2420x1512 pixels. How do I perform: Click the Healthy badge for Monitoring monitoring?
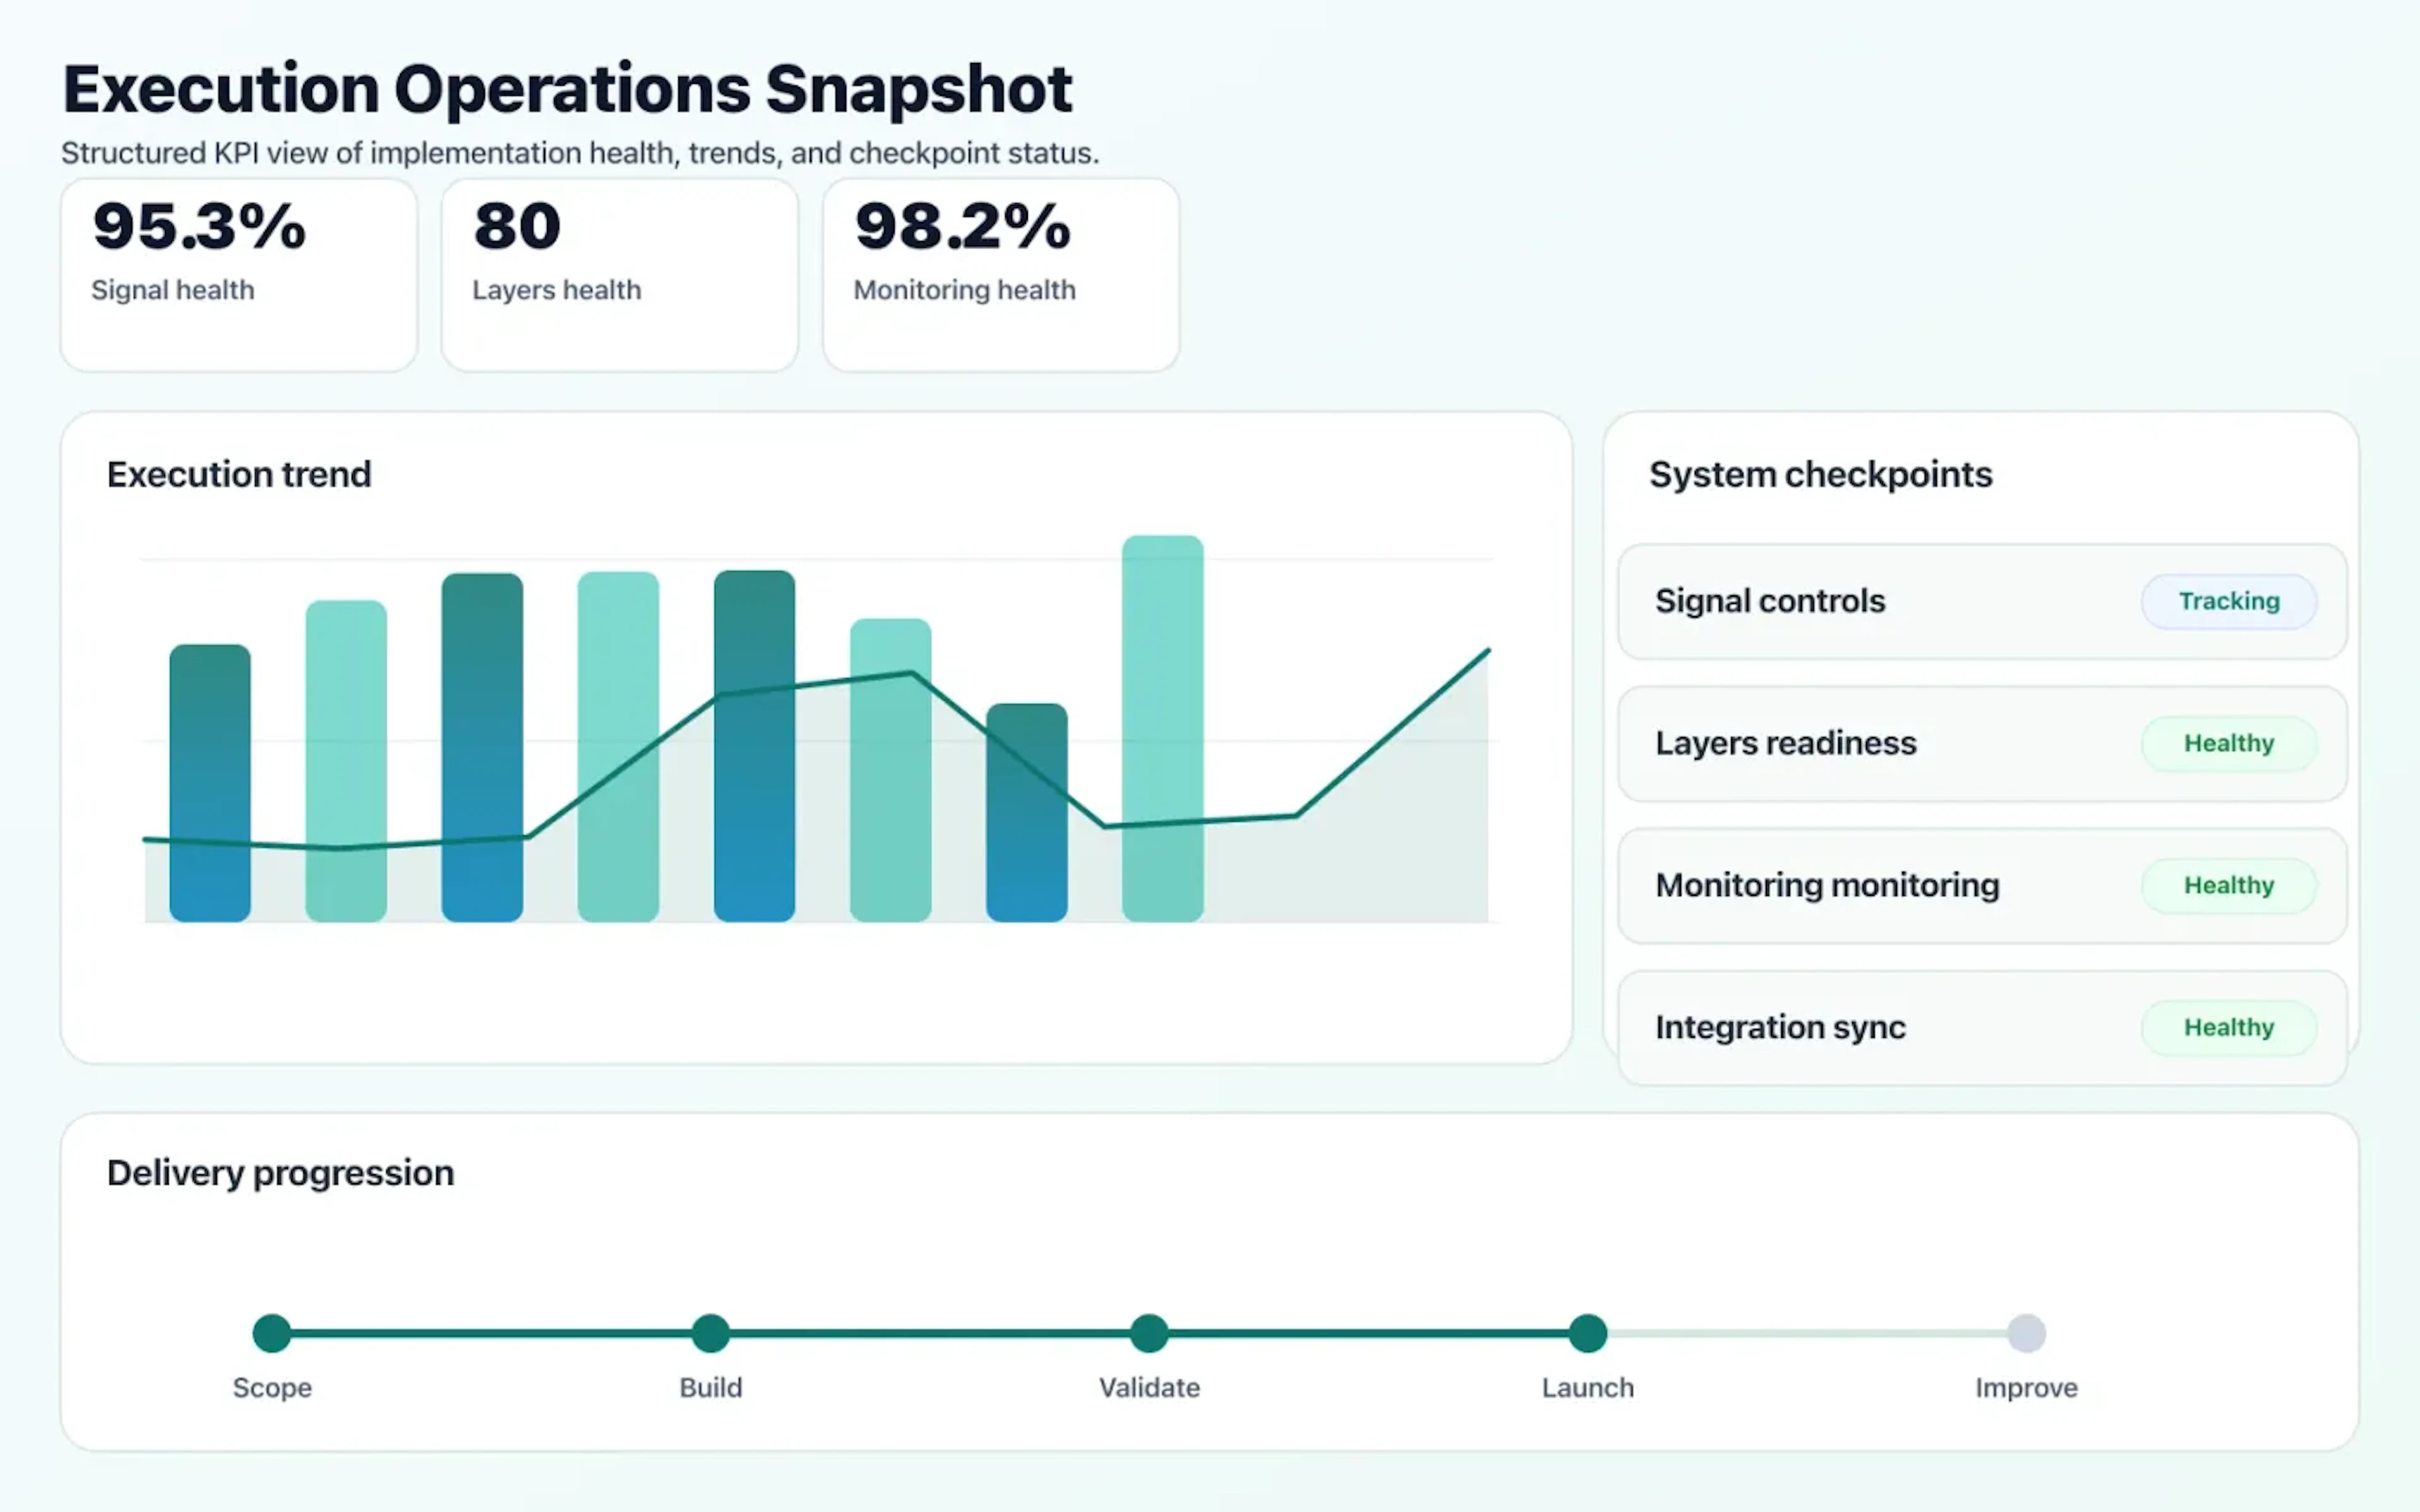pyautogui.click(x=2228, y=885)
